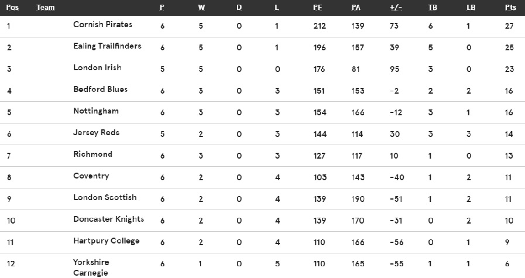This screenshot has height=278, width=525.
Task: Open the Jersey Reds team entry
Action: pyautogui.click(x=96, y=133)
